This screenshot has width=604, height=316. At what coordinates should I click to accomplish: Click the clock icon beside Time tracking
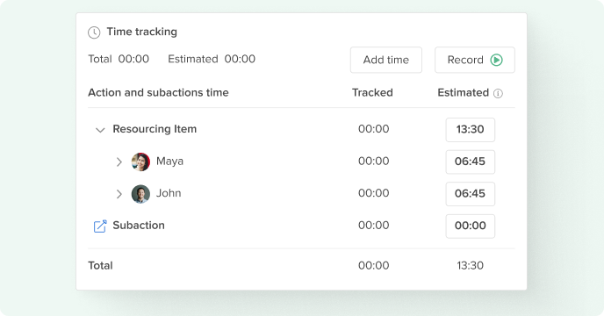point(94,32)
